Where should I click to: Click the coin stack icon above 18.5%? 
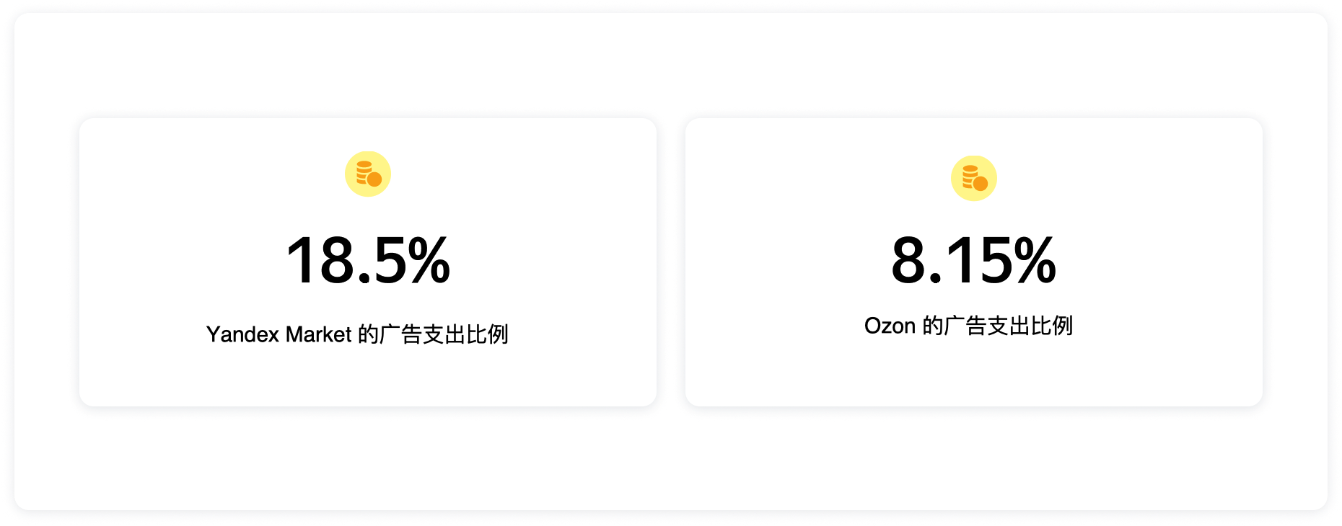click(x=369, y=174)
